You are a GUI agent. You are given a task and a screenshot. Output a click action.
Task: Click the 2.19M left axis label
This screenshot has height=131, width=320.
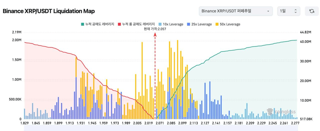coord(16,32)
